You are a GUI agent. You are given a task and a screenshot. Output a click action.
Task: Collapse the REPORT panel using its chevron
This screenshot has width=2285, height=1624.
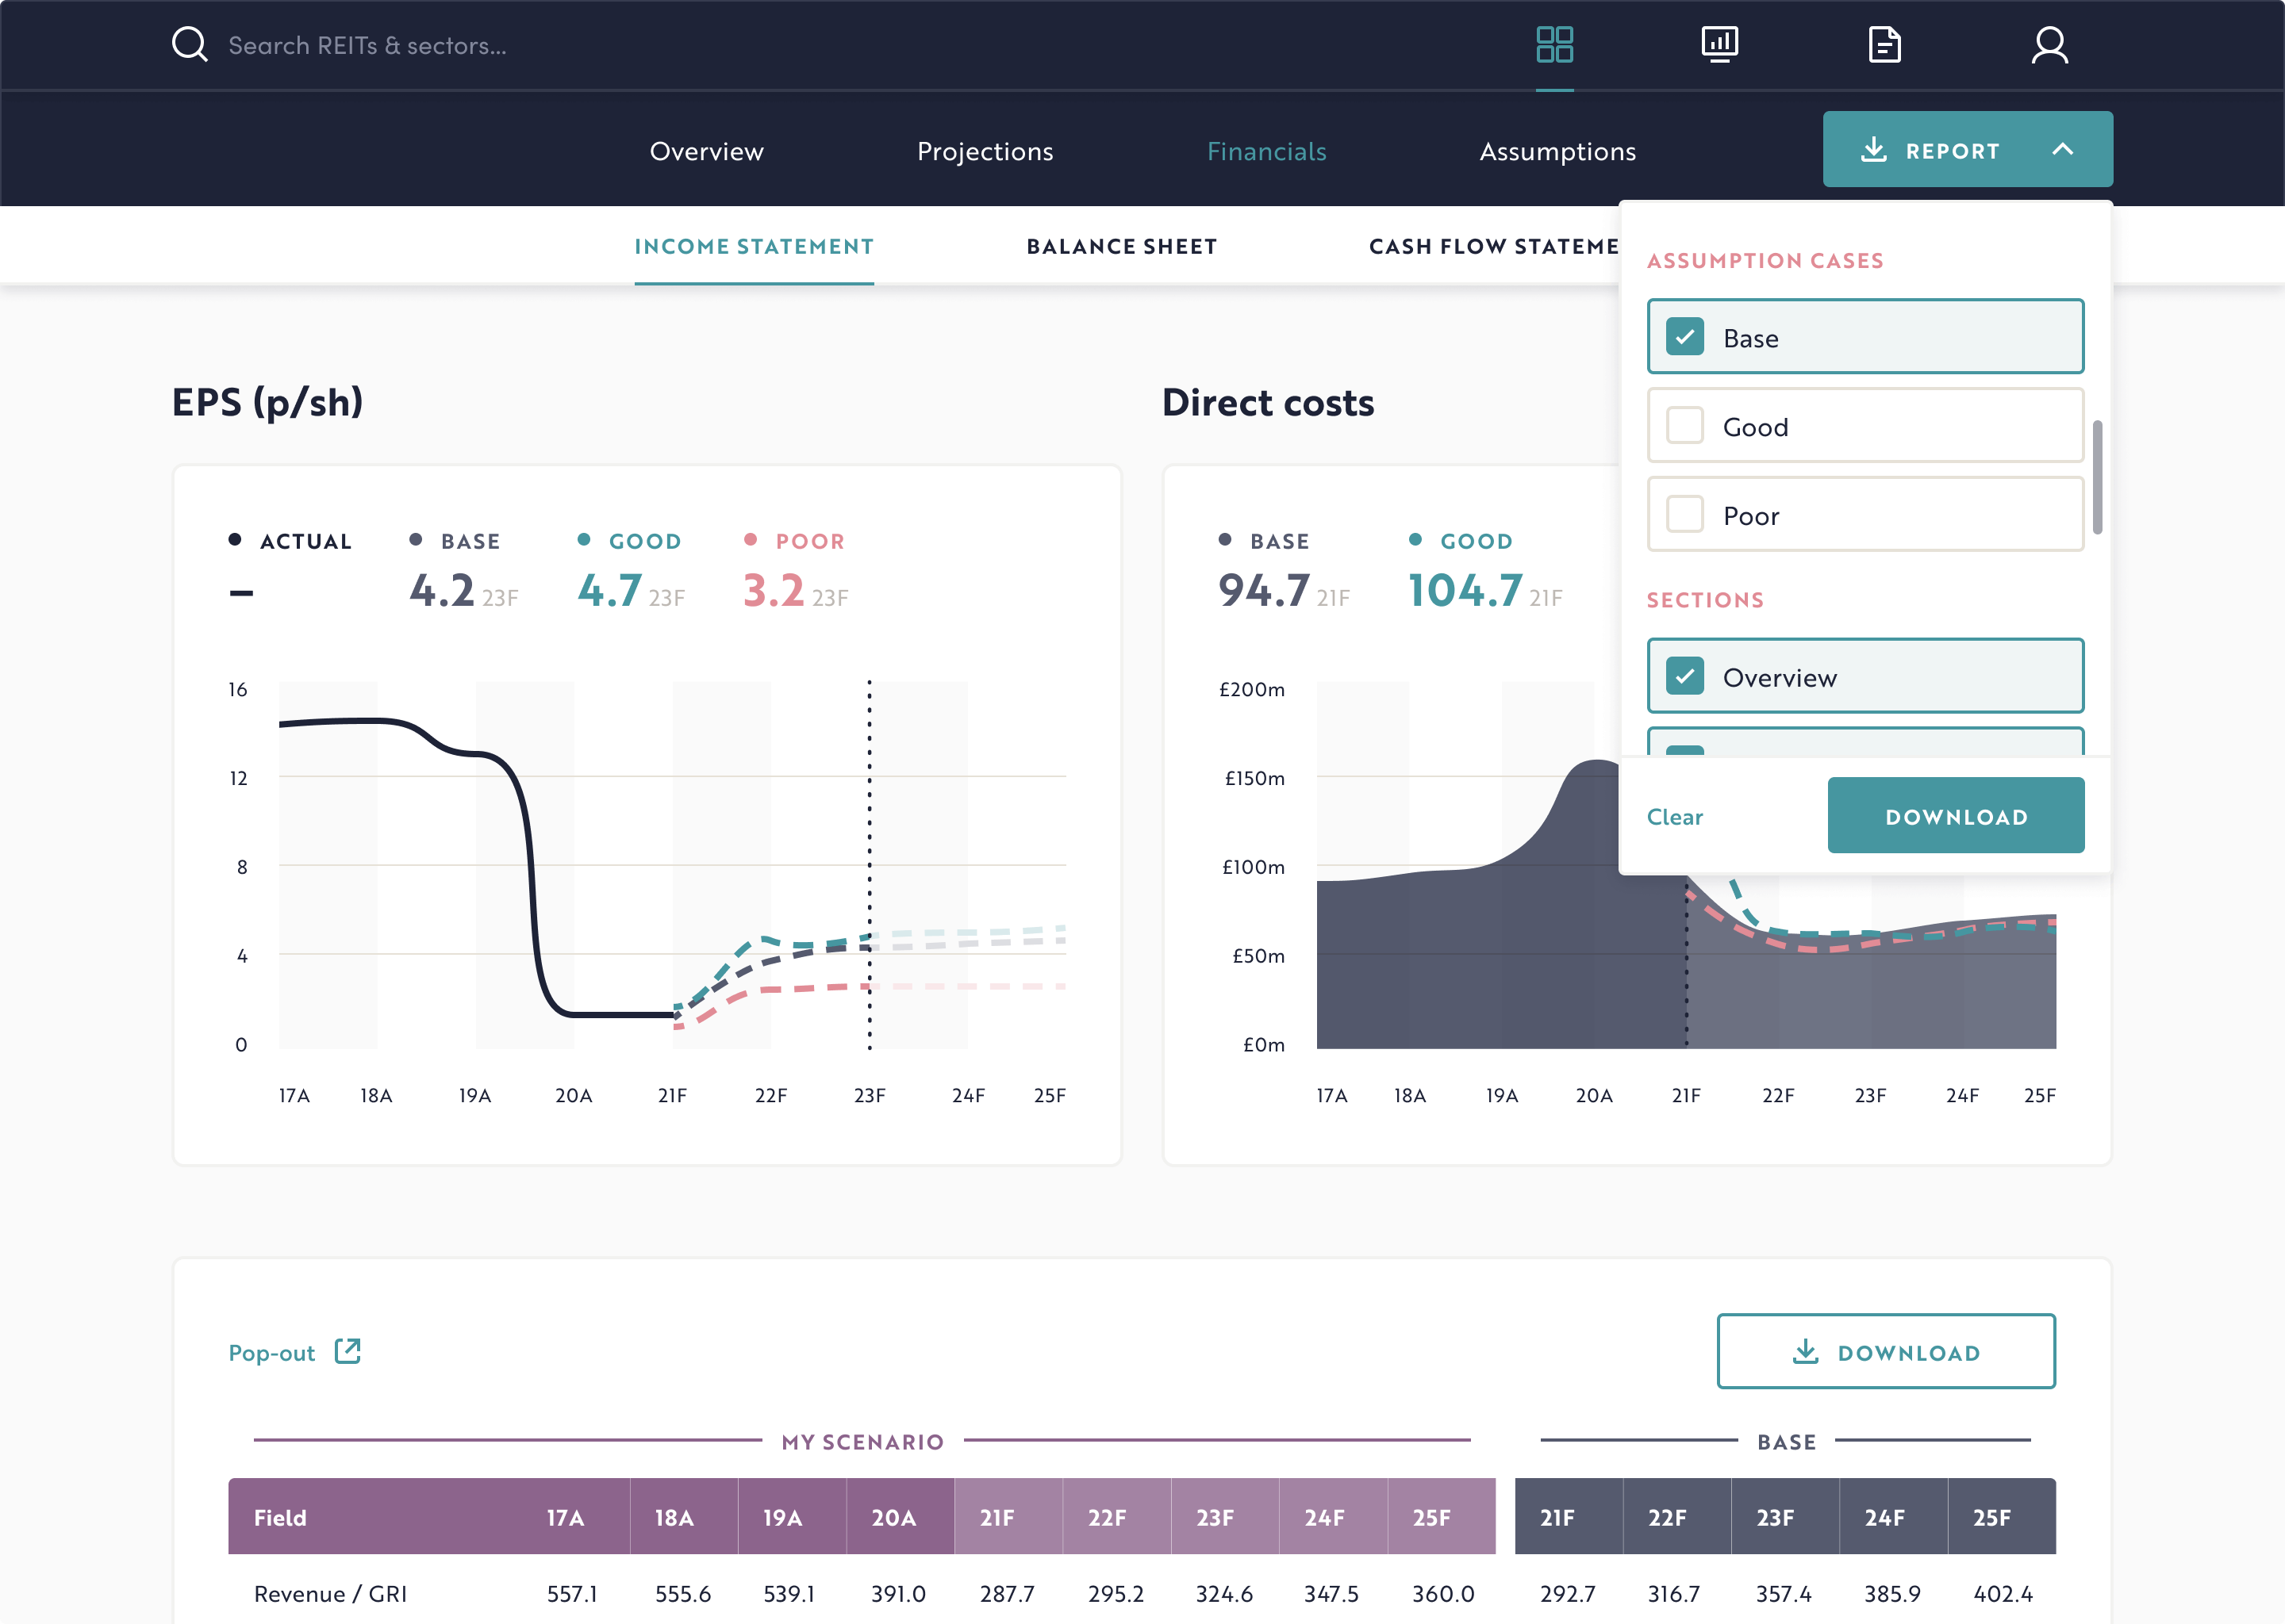[2063, 149]
